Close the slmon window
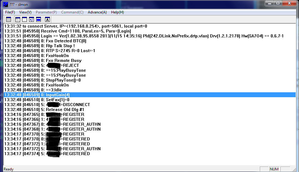Screen dimensions: 299x172 point(289,3)
